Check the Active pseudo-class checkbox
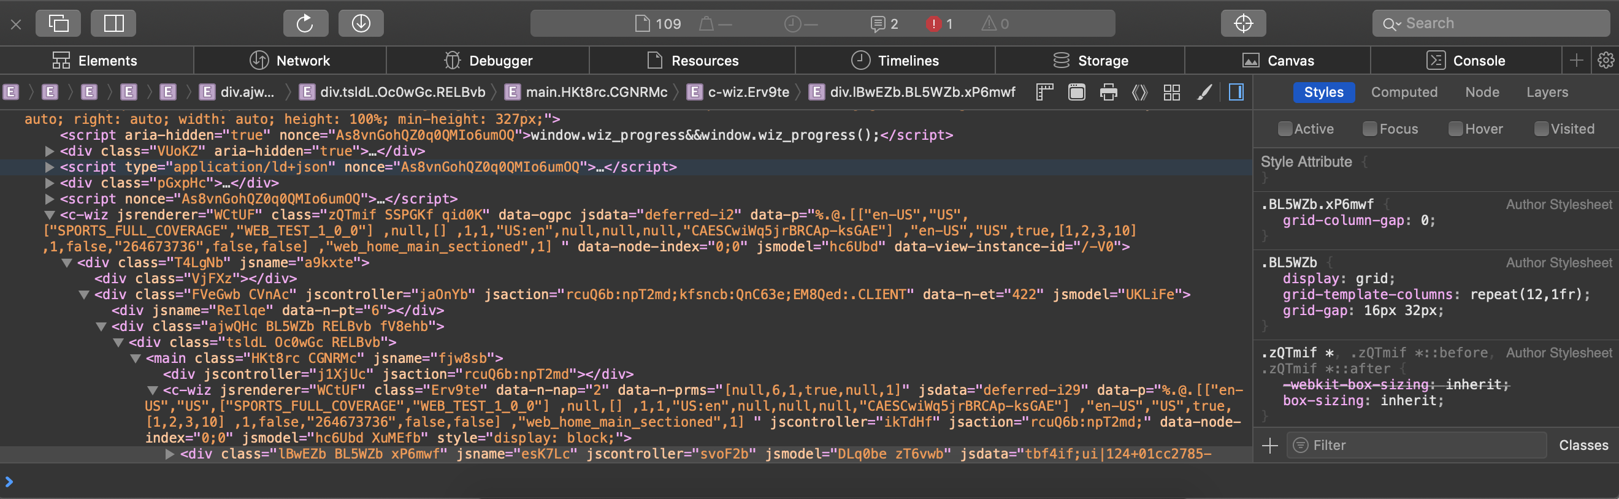Screen dimensions: 1619x499 coord(1285,129)
